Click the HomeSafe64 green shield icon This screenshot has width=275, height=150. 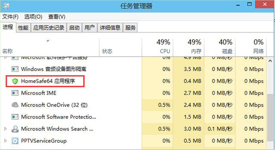tap(15, 81)
